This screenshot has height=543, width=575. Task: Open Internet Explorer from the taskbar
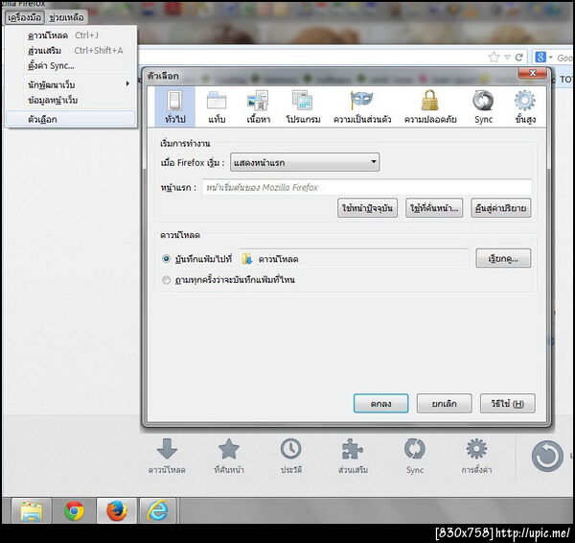[x=158, y=510]
